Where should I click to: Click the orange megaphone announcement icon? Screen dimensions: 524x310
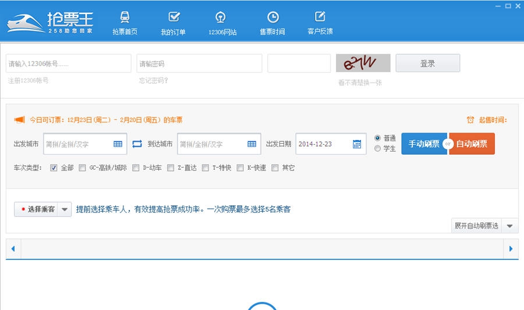point(19,119)
